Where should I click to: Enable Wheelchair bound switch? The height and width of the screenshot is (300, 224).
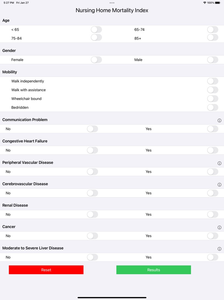tap(213, 99)
